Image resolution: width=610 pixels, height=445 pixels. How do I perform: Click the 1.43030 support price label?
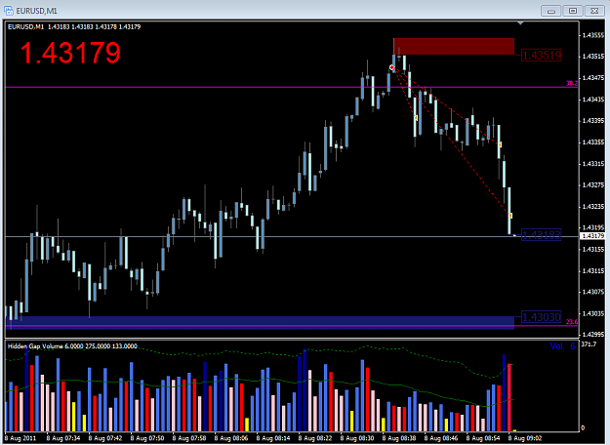(x=541, y=317)
